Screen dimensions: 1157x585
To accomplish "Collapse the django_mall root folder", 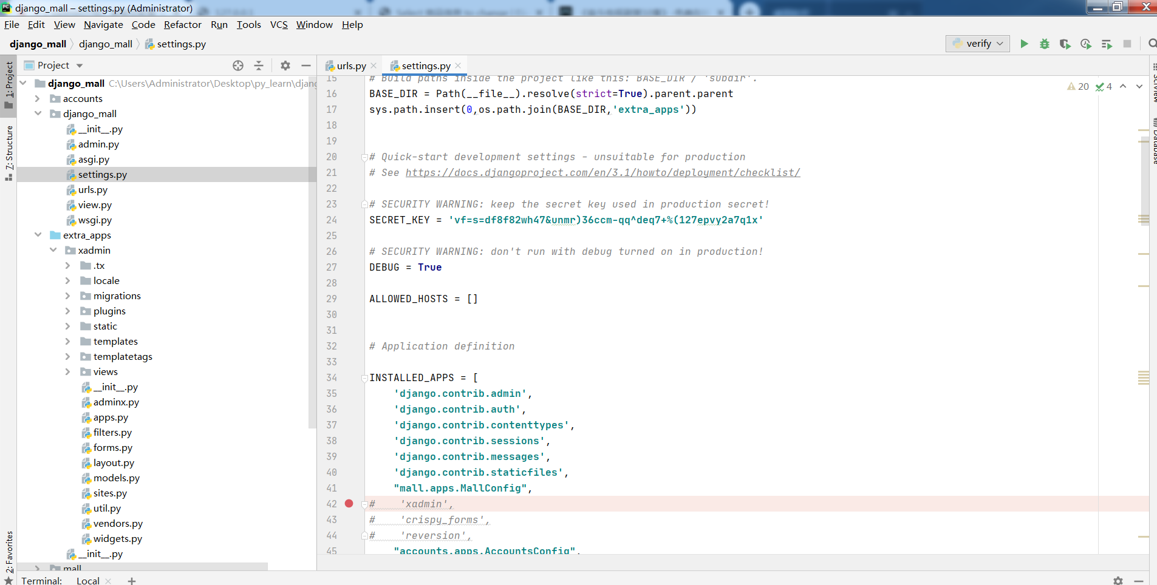I will [23, 83].
